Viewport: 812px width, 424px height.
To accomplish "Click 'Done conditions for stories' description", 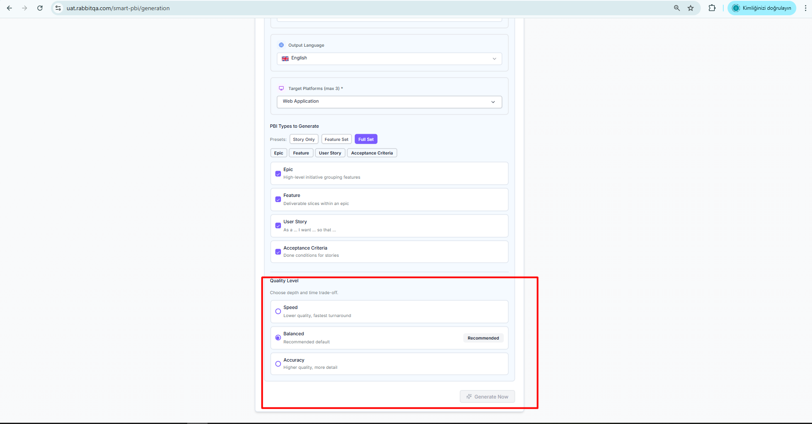I will pyautogui.click(x=311, y=256).
